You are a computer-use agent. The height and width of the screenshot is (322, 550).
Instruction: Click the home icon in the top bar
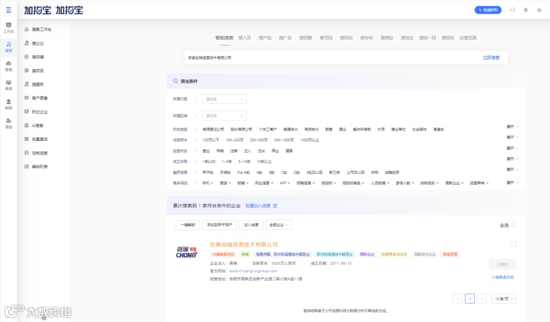tap(539, 10)
